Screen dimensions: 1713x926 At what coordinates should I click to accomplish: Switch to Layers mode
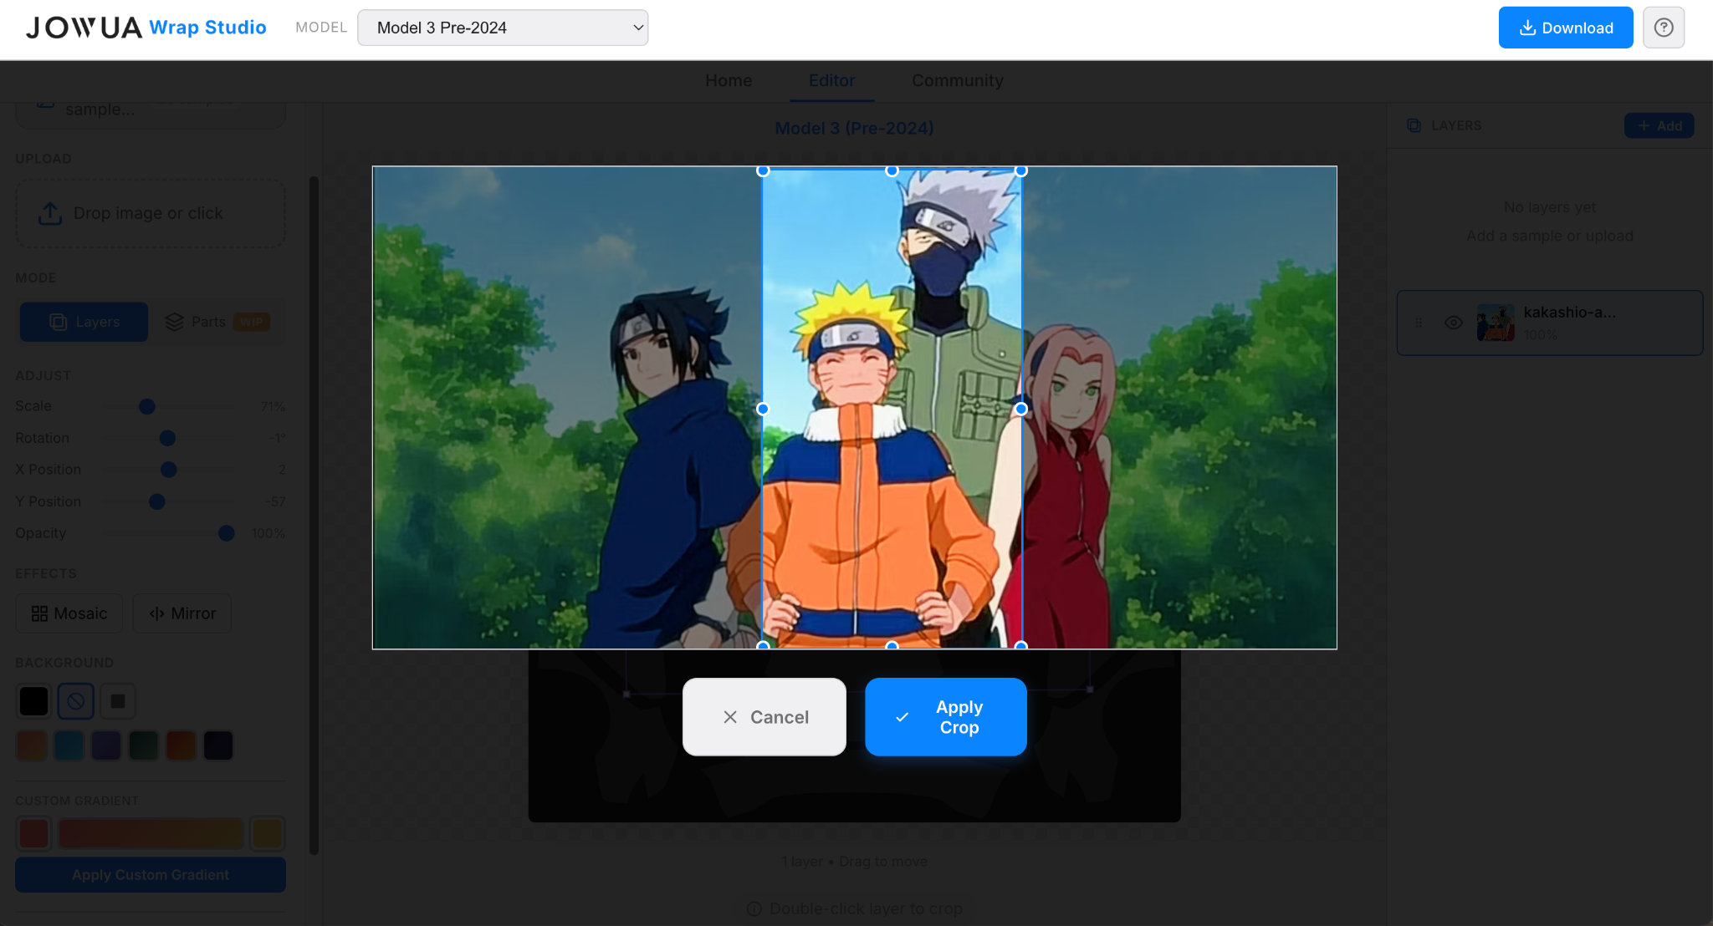(x=84, y=322)
